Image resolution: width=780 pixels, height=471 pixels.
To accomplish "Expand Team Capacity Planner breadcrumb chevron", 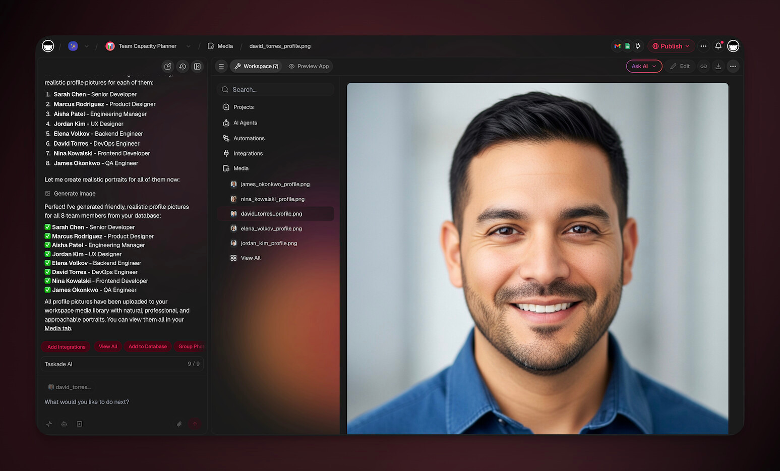I will point(188,46).
